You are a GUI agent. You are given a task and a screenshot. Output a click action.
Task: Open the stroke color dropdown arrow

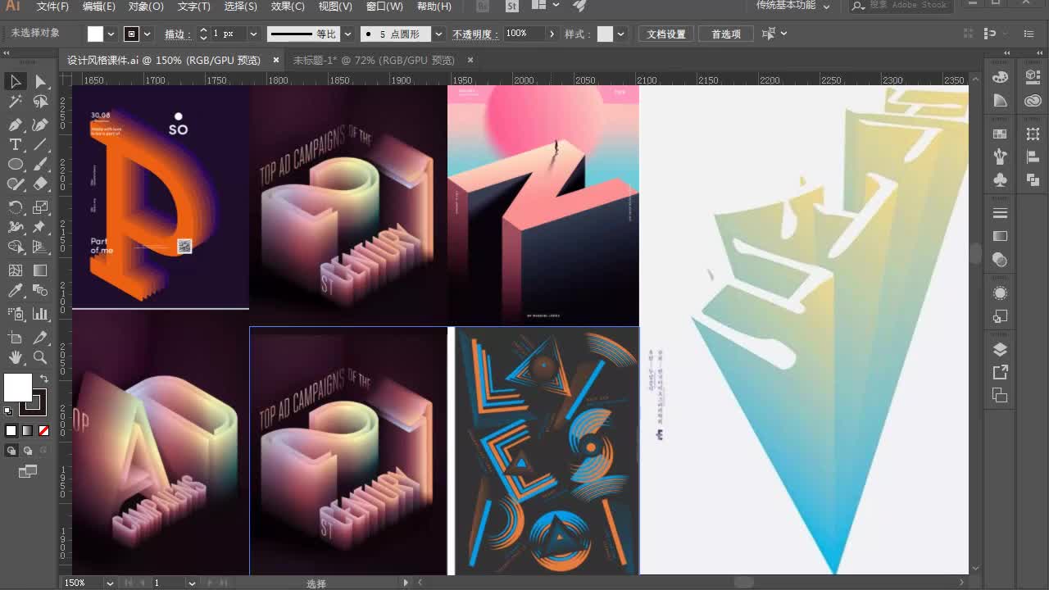coord(148,34)
